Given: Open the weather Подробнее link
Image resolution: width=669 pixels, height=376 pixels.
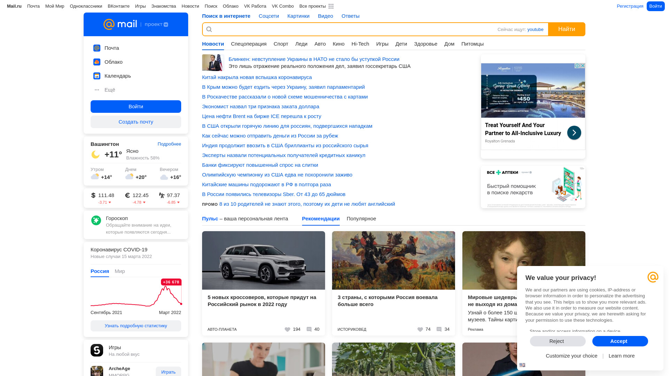Looking at the screenshot, I should pyautogui.click(x=169, y=144).
